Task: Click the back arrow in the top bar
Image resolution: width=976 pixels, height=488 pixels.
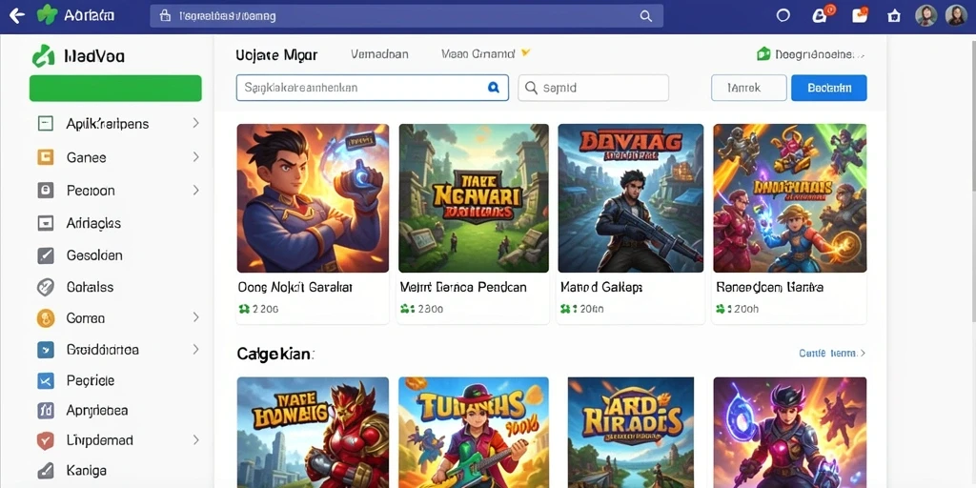Action: (x=17, y=15)
